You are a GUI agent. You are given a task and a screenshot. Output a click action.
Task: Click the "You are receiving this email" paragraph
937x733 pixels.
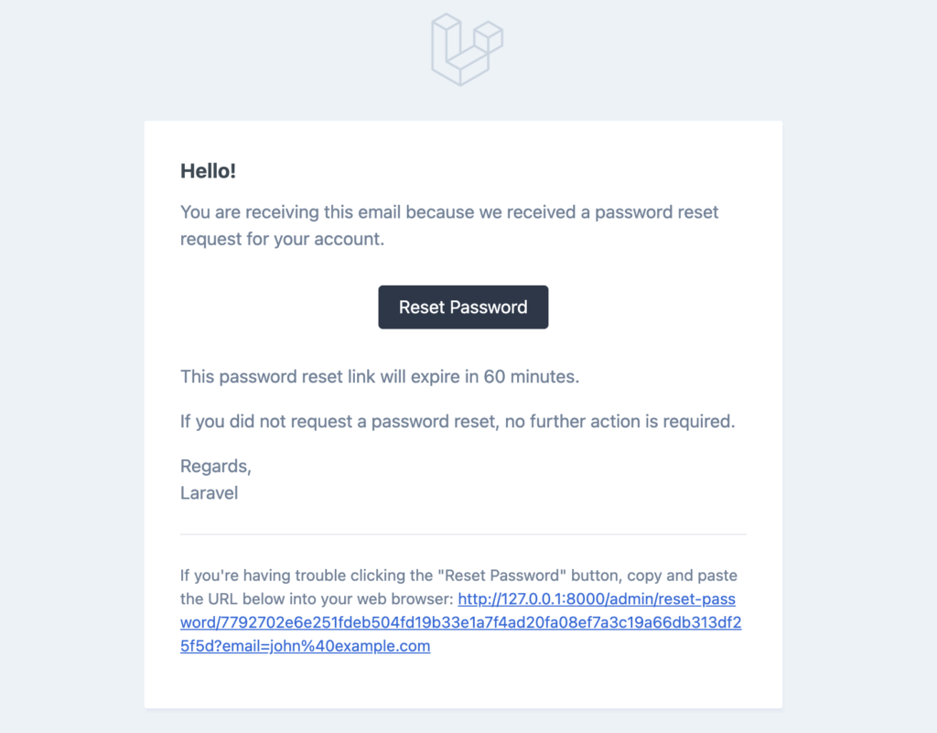tap(449, 225)
